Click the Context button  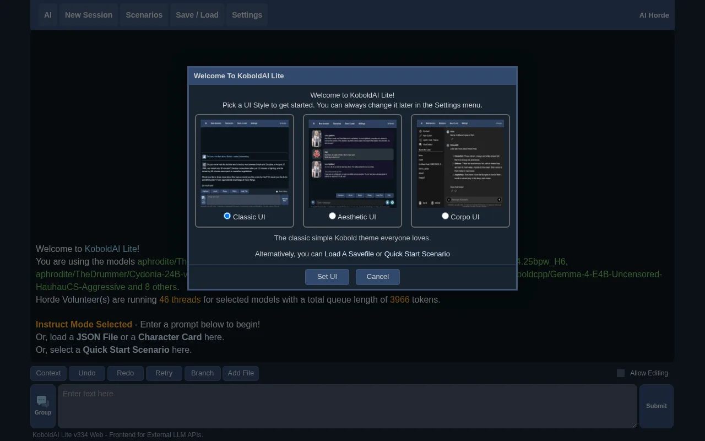coord(48,373)
